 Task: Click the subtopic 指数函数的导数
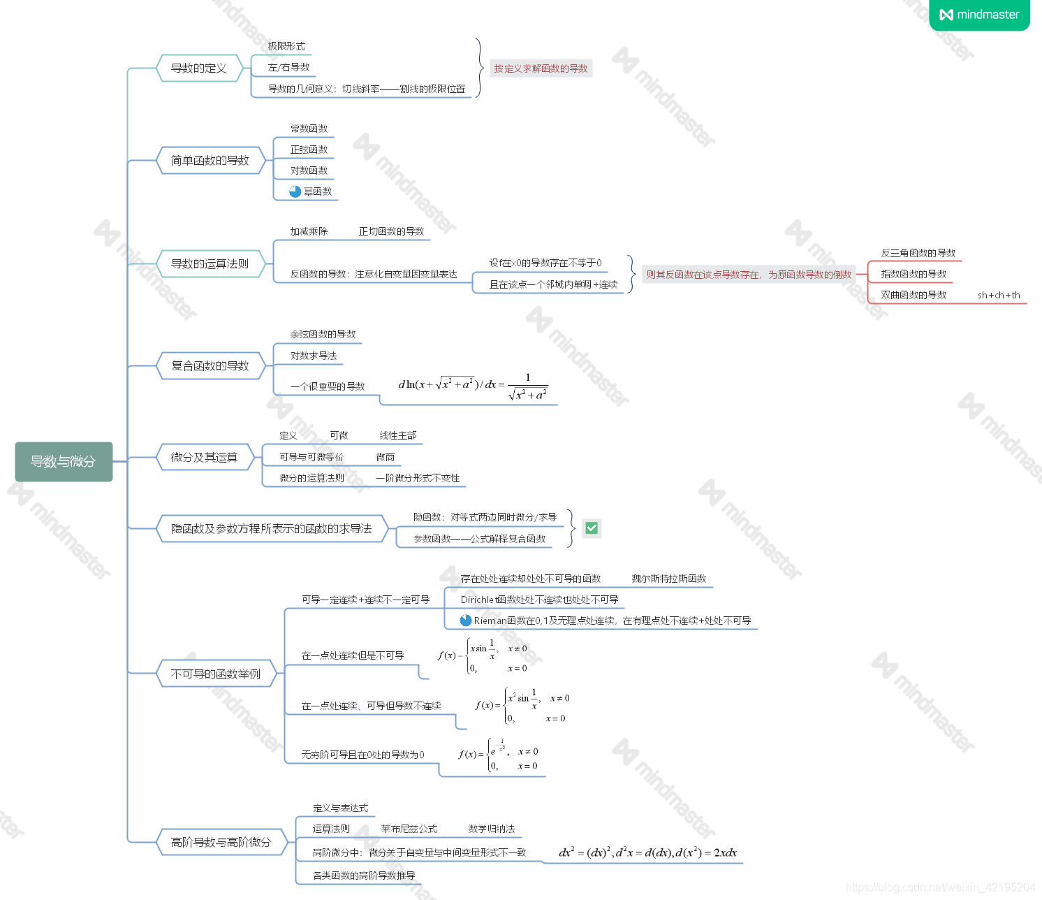click(x=914, y=274)
